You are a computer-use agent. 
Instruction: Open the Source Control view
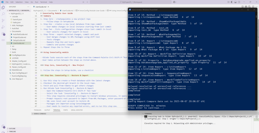4,20
